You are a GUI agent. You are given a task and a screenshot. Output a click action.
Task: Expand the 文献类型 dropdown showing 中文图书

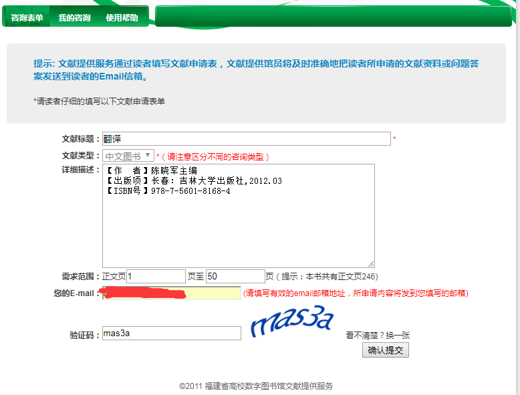128,156
